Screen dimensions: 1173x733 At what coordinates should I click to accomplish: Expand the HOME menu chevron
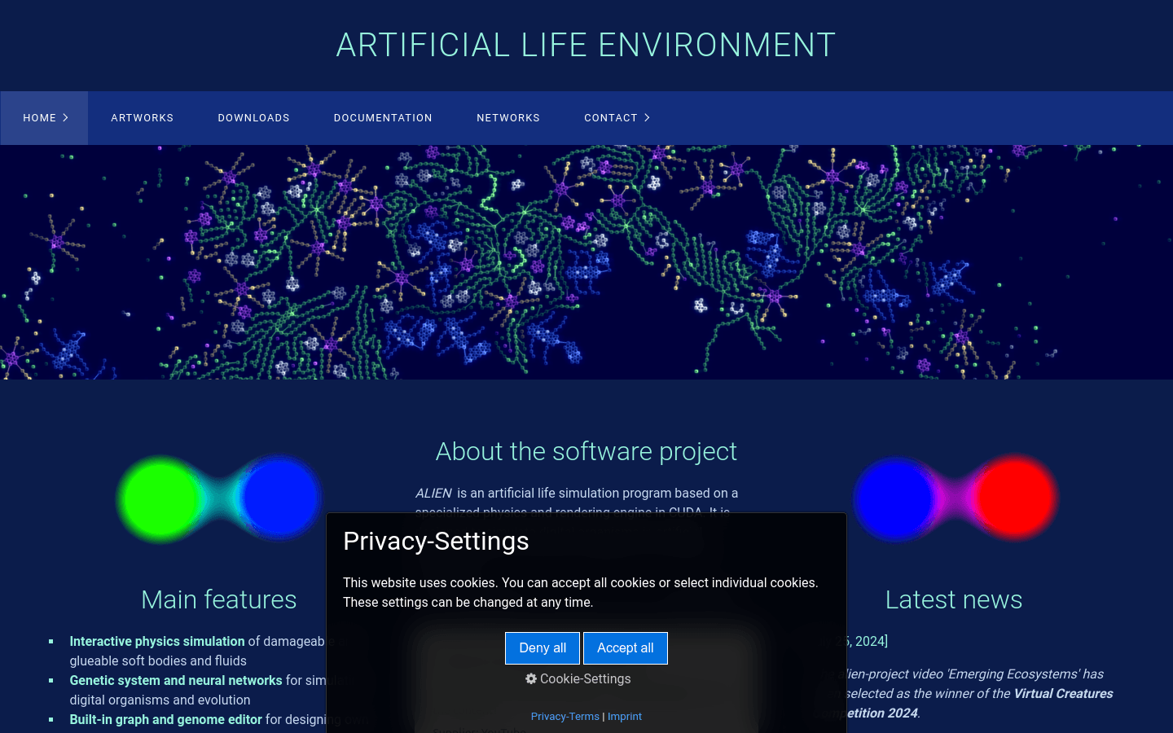point(66,118)
